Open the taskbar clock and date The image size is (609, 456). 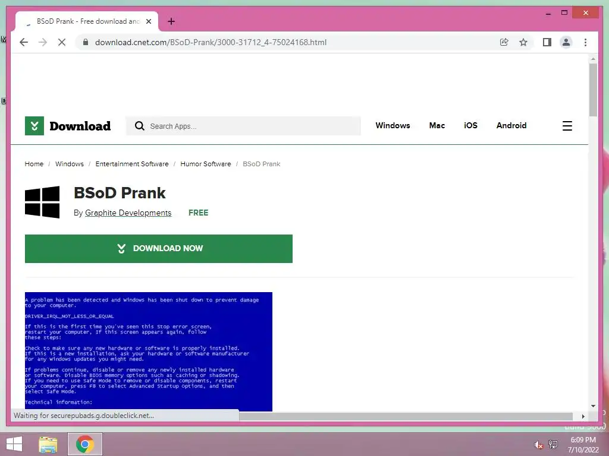click(x=583, y=445)
